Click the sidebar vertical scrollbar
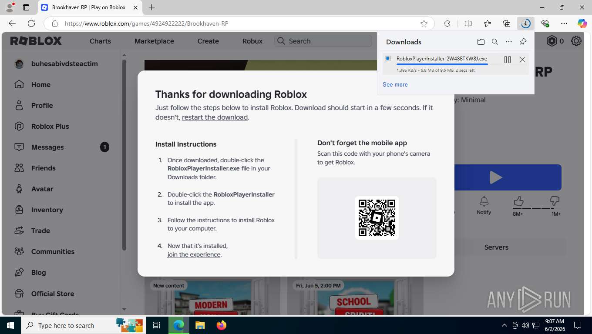Screen dimensions: 592x334 click(124, 154)
